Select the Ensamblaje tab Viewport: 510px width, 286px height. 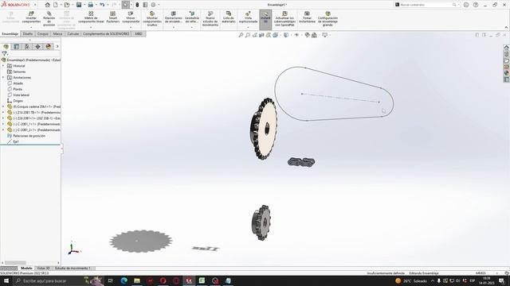tap(10, 33)
